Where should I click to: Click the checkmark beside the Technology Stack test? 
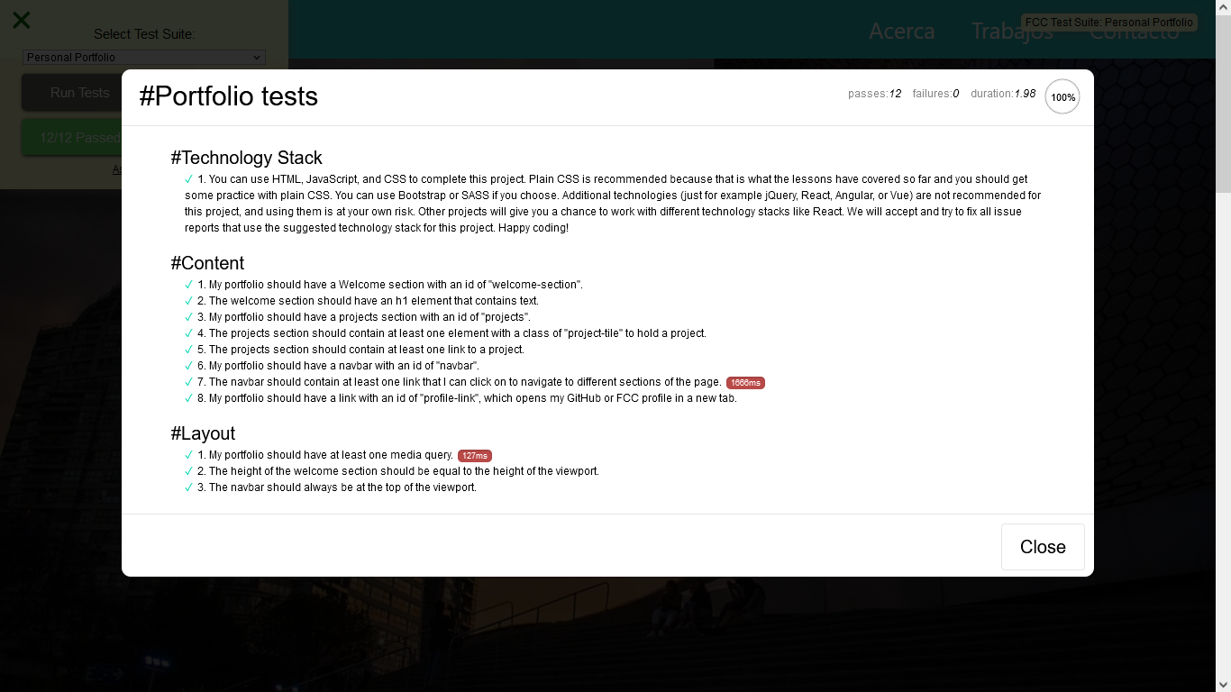point(189,179)
